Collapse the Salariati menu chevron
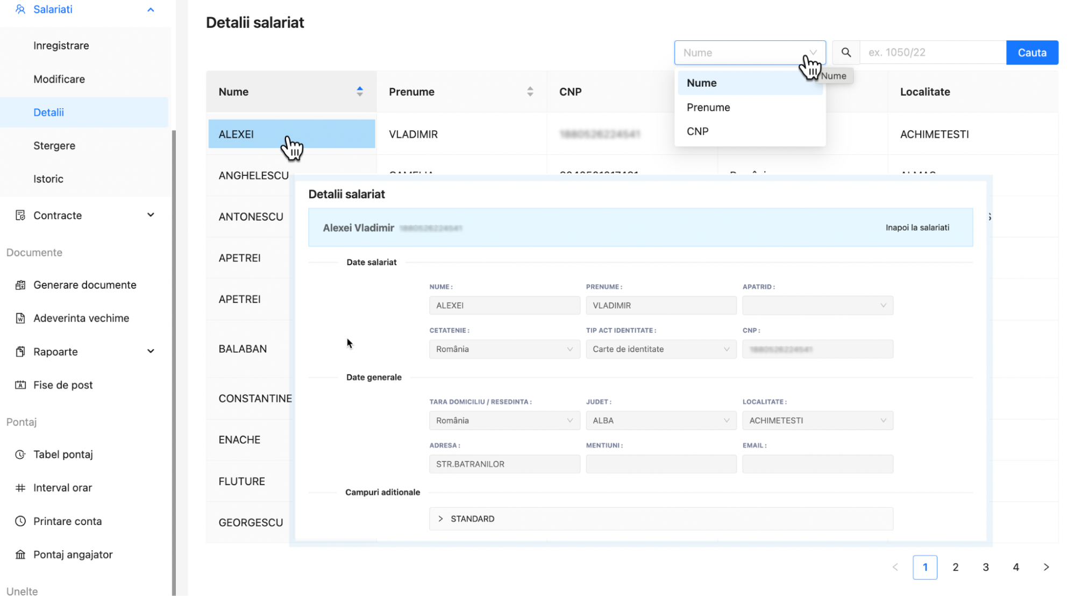This screenshot has height=596, width=1075. (x=151, y=10)
